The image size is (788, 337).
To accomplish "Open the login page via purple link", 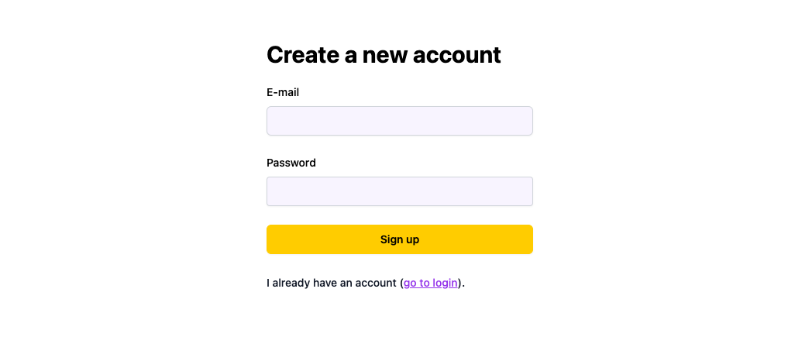I will point(431,283).
